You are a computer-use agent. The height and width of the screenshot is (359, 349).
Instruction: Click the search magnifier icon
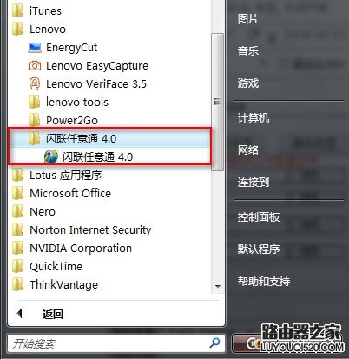(x=214, y=343)
